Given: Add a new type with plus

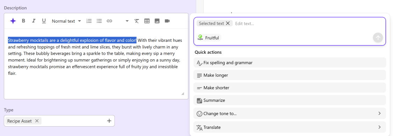Looking at the screenshot, I should [109, 121].
